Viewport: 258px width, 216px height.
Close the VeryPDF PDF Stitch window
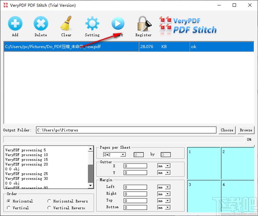pos(250,5)
